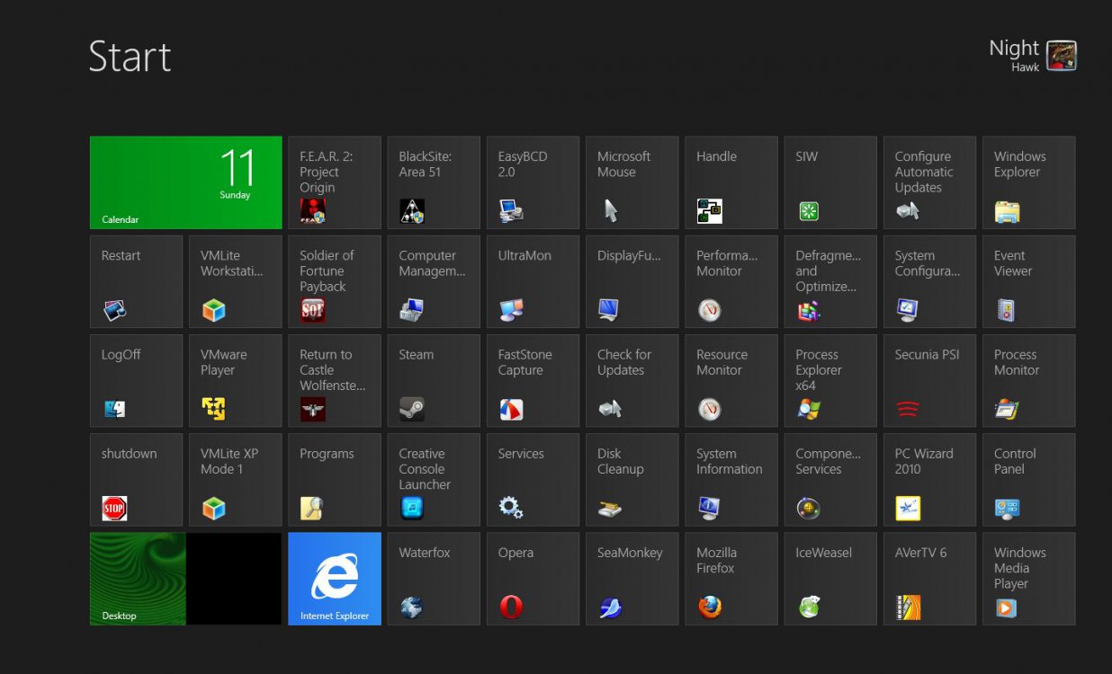Open the System Information tile
This screenshot has width=1112, height=674.
click(x=731, y=480)
